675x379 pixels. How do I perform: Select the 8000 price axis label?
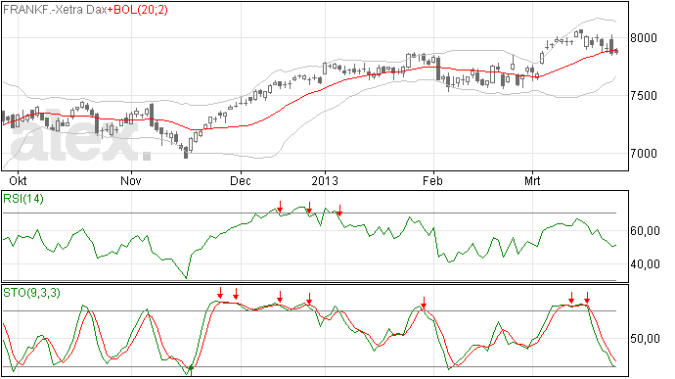point(644,38)
